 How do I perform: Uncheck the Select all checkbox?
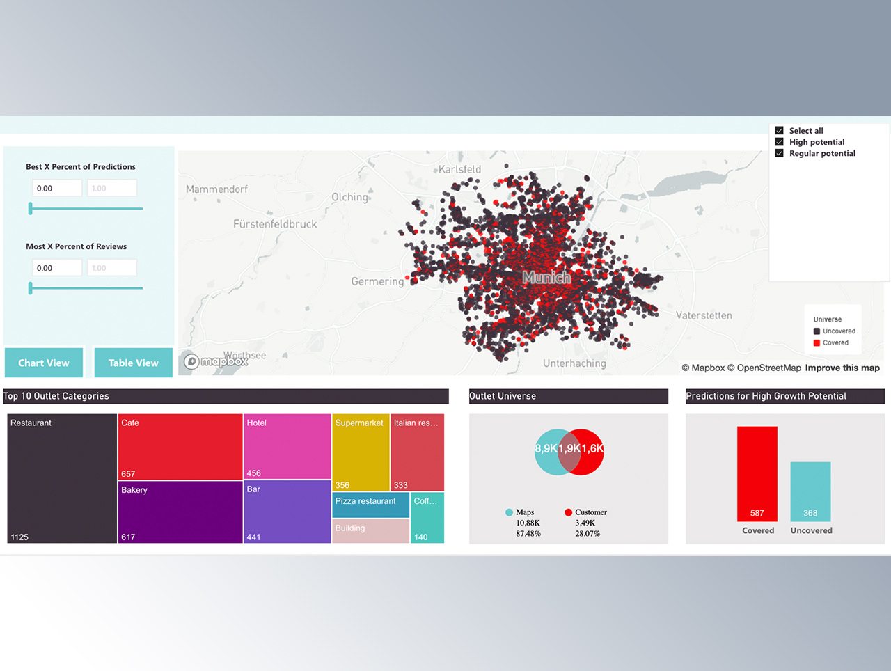779,129
